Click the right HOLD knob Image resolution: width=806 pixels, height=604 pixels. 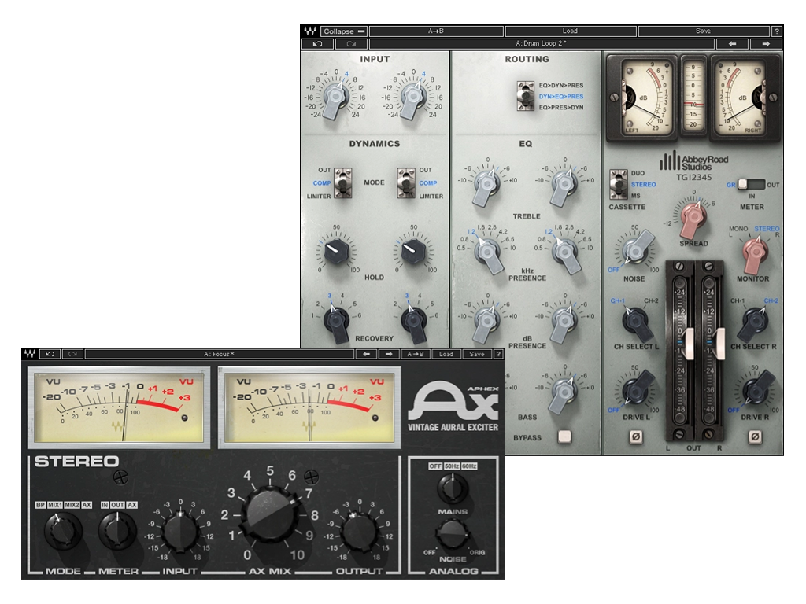click(x=414, y=251)
